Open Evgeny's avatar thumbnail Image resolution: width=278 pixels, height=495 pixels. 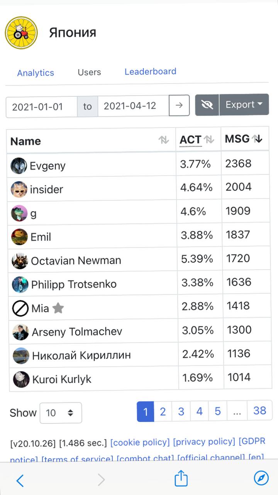point(19,166)
